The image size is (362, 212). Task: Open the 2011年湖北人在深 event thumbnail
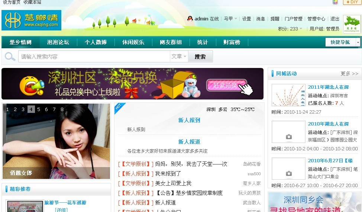tap(288, 95)
